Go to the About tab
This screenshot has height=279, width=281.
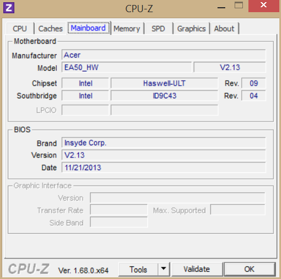tap(224, 29)
